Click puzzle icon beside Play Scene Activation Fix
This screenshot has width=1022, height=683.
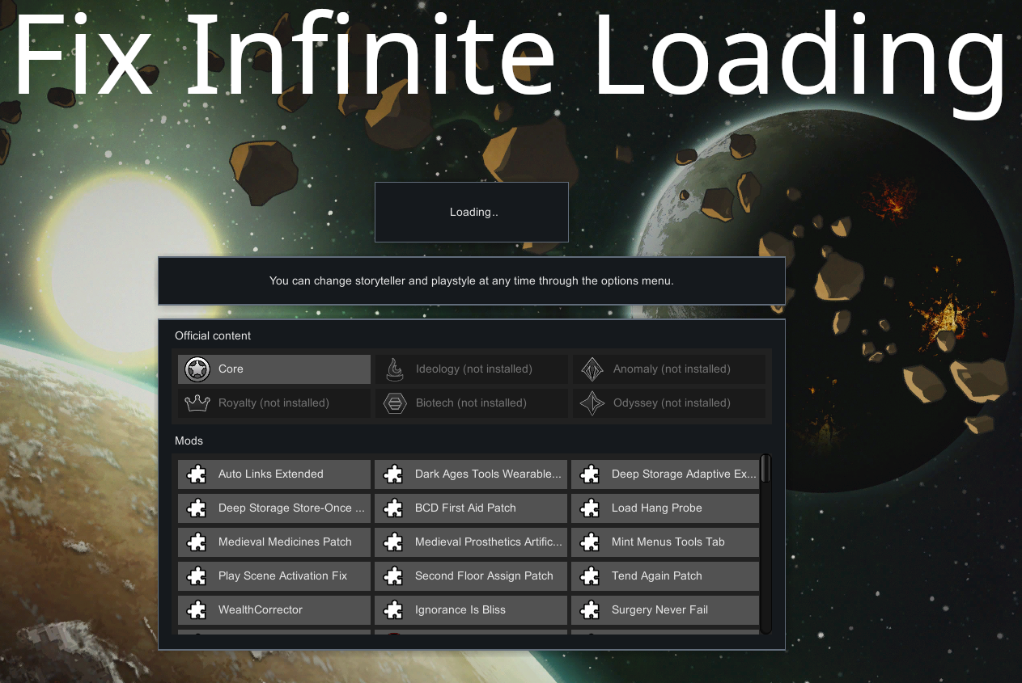(196, 576)
